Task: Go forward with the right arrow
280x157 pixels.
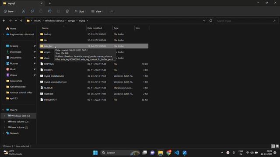Action: pyautogui.click(x=10, y=21)
